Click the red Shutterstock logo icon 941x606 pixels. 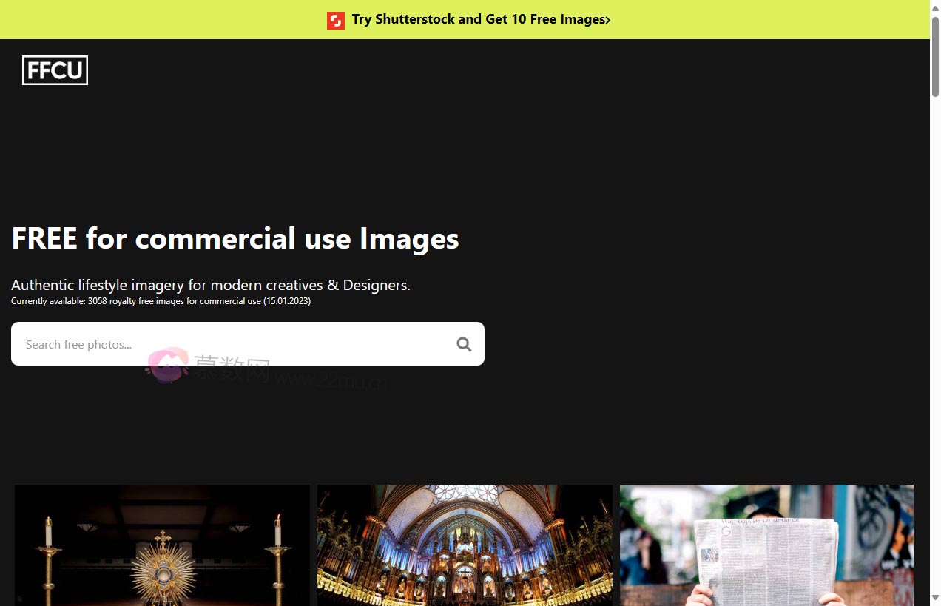336,20
